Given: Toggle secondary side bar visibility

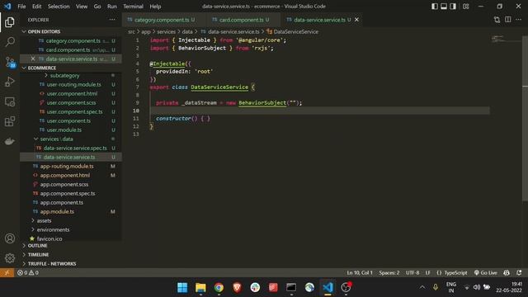Looking at the screenshot, I should click(453, 7).
